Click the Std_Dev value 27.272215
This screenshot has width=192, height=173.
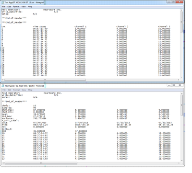[39, 116]
